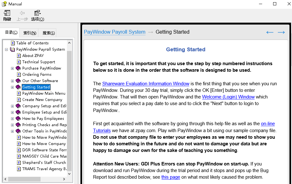
Task: Click the Company Setup book icon
Action: 18,106
